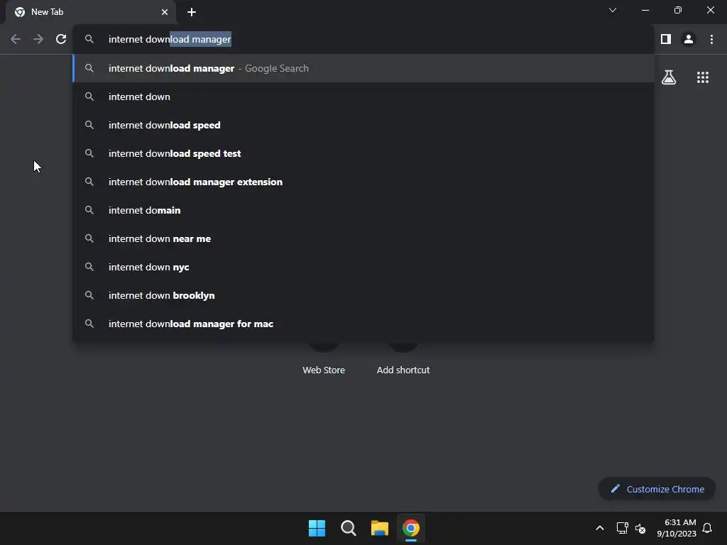Open the profile avatar menu
727x545 pixels.
click(689, 40)
